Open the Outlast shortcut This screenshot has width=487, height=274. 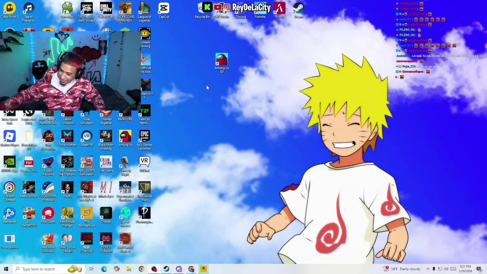106,215
